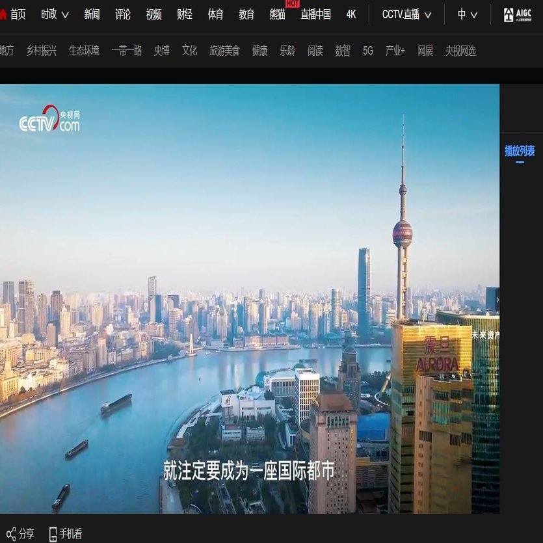Screen dimensions: 543x543
Task: Open the 央视网选 sub-channel
Action: (460, 51)
